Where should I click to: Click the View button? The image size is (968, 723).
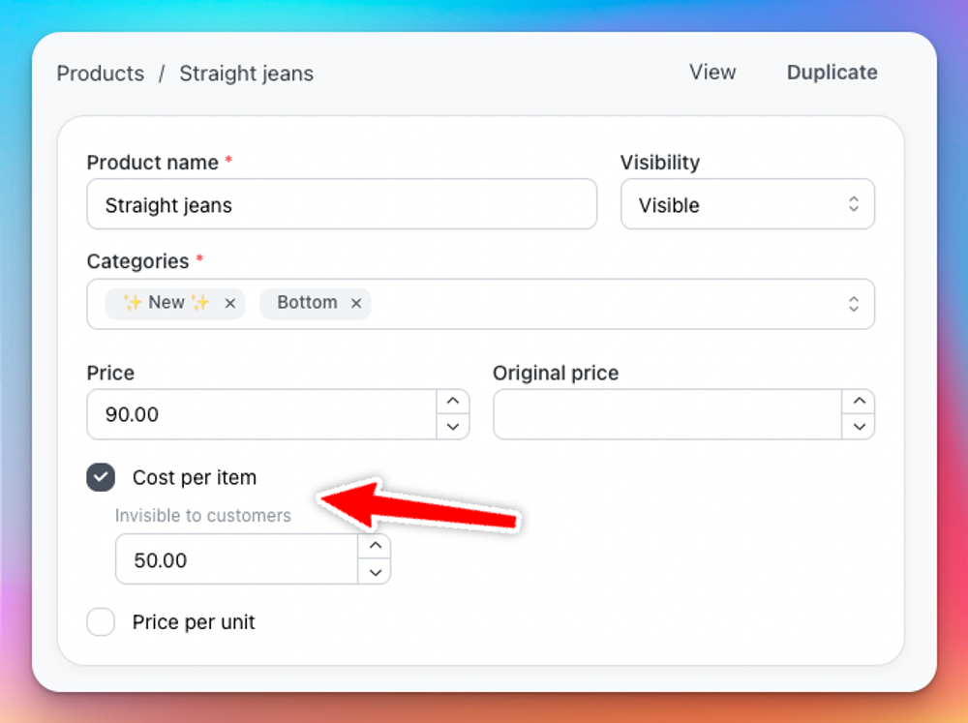712,73
